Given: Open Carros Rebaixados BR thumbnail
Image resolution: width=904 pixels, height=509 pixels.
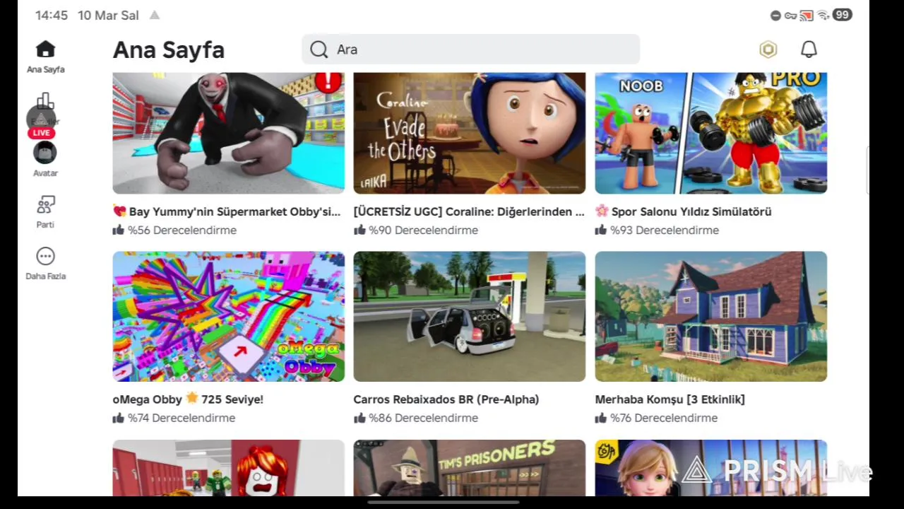Looking at the screenshot, I should (x=469, y=317).
